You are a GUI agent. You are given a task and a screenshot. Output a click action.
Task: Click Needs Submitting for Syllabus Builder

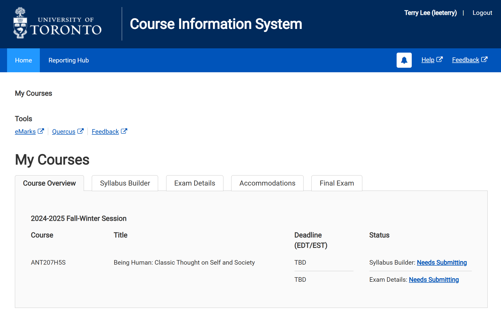tap(442, 262)
